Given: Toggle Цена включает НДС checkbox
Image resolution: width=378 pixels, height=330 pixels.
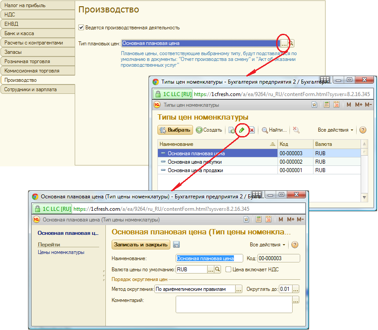Looking at the screenshot, I should (228, 269).
